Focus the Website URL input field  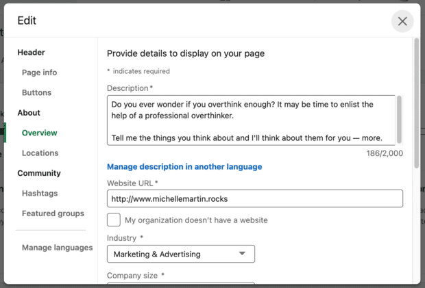tap(254, 199)
